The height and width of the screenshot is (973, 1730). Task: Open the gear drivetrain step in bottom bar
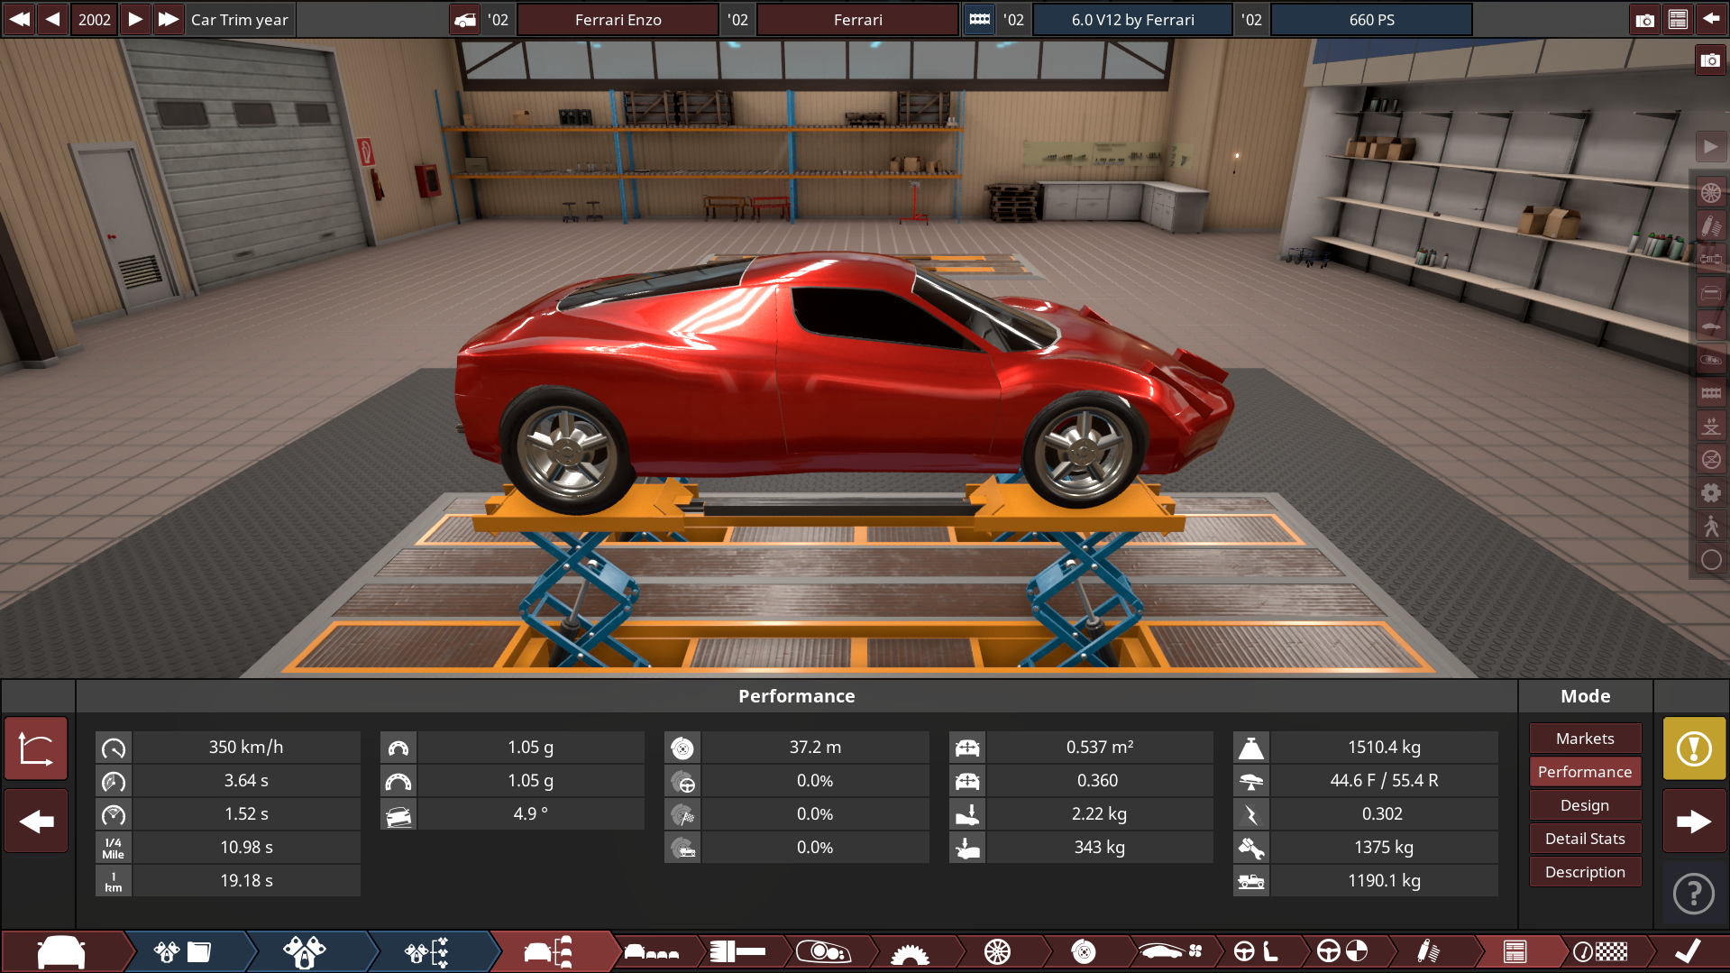point(911,951)
